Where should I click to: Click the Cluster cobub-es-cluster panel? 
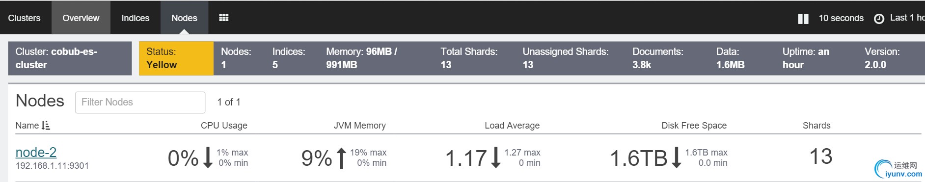tap(70, 58)
